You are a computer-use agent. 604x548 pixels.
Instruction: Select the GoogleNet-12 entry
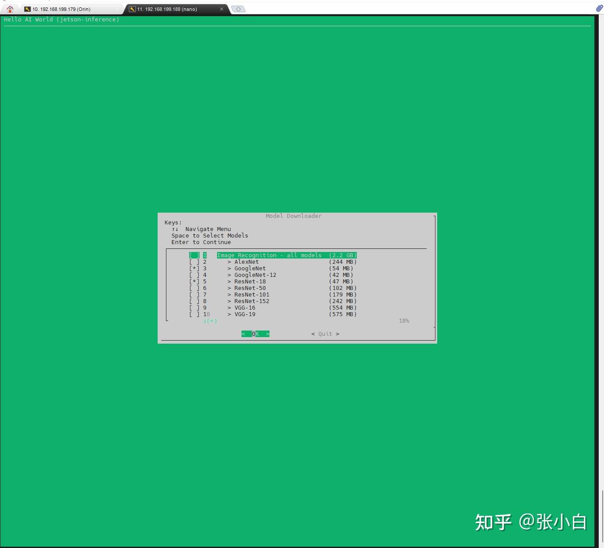click(x=255, y=275)
